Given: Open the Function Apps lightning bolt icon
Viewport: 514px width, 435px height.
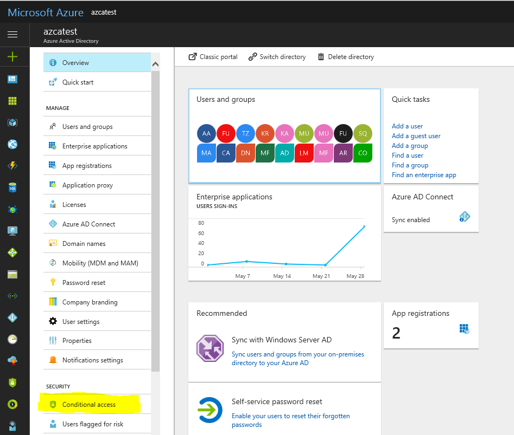Looking at the screenshot, I should [12, 166].
